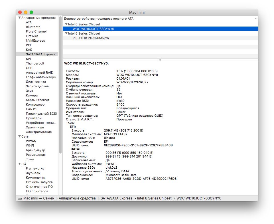Click WDC WD10JUCT-63CYNY0 in path bar
This screenshot has width=274, height=224.
point(199,198)
